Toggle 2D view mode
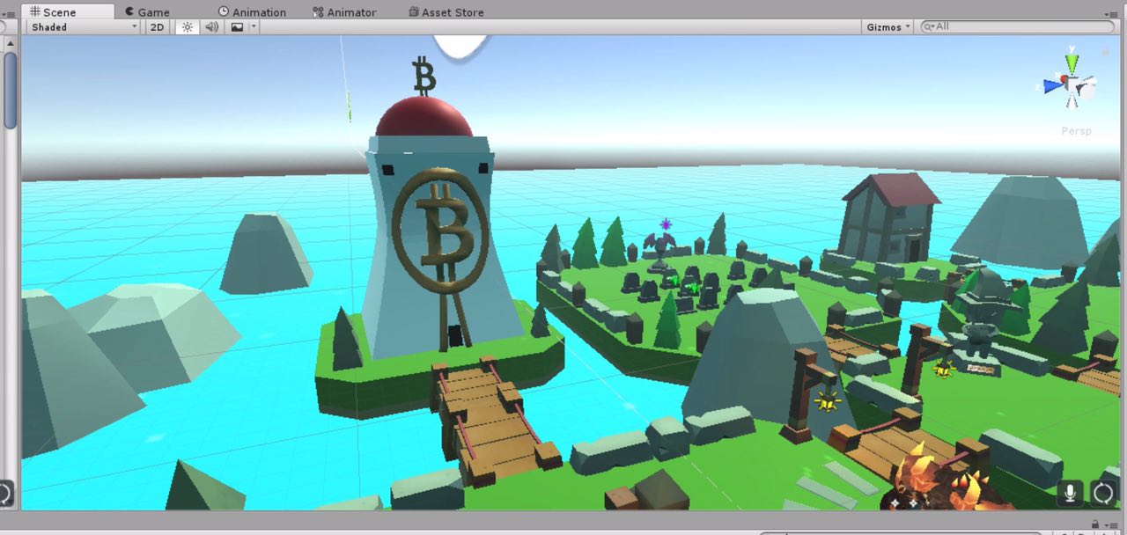The width and height of the screenshot is (1127, 535). click(x=157, y=27)
